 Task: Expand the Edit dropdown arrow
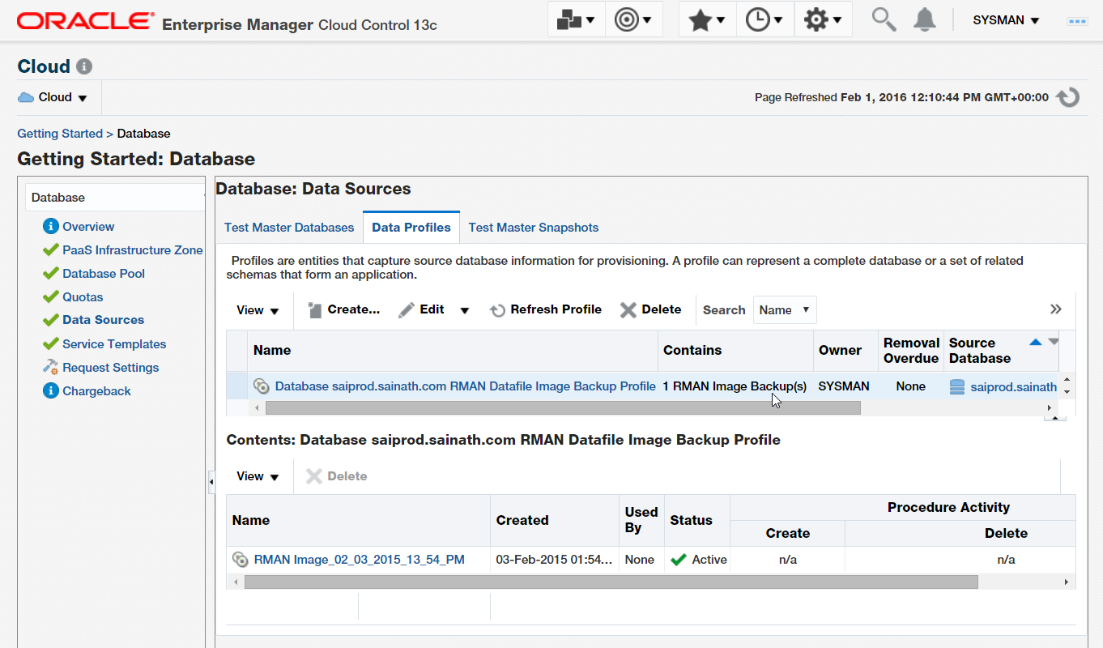point(465,310)
